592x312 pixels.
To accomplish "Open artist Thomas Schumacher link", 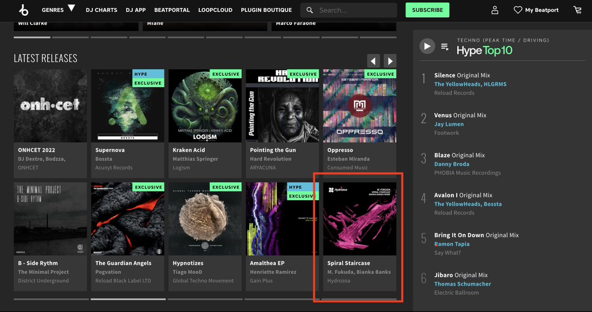I will pyautogui.click(x=463, y=284).
